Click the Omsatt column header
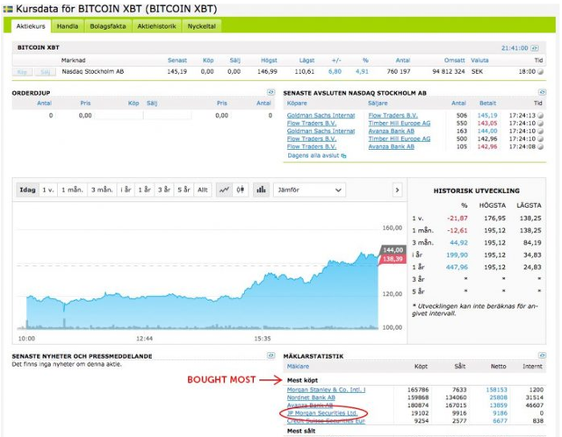The height and width of the screenshot is (437, 562). (x=455, y=61)
